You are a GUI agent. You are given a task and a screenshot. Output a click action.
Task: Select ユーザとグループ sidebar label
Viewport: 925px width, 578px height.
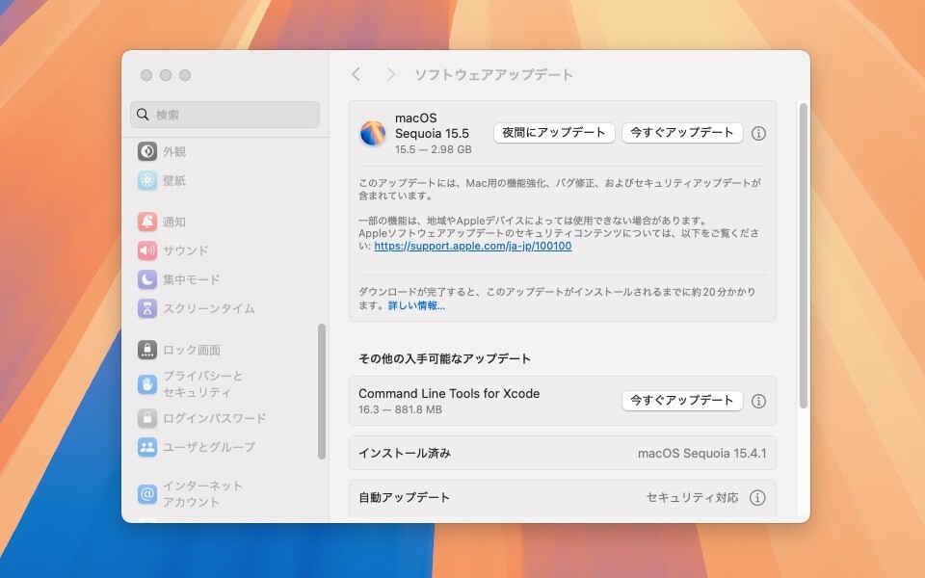(209, 447)
